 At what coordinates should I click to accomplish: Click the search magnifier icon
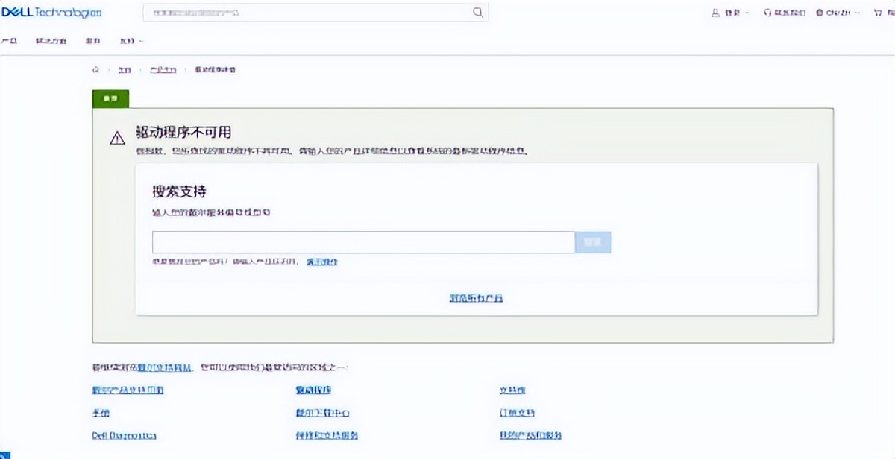pos(477,12)
